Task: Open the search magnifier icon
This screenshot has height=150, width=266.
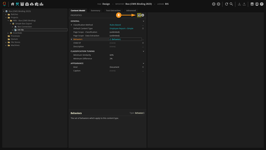Action: pos(231,4)
